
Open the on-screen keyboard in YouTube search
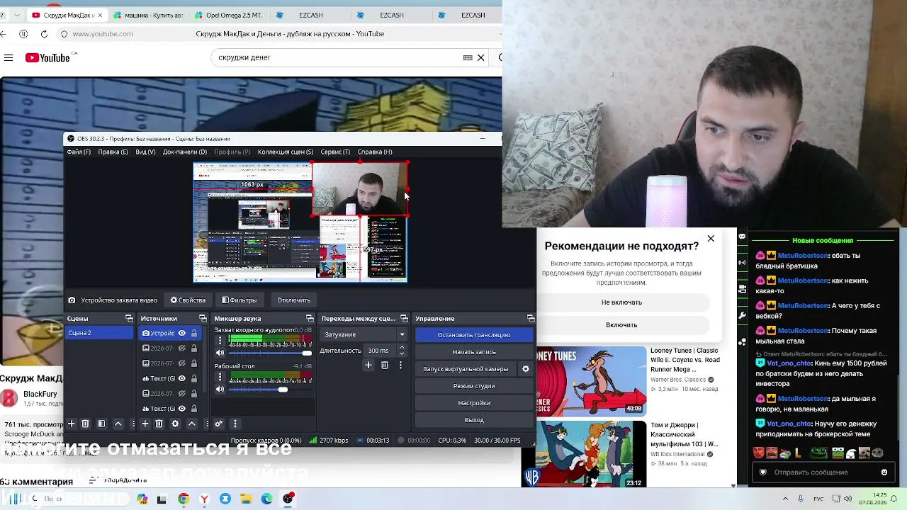pyautogui.click(x=468, y=57)
